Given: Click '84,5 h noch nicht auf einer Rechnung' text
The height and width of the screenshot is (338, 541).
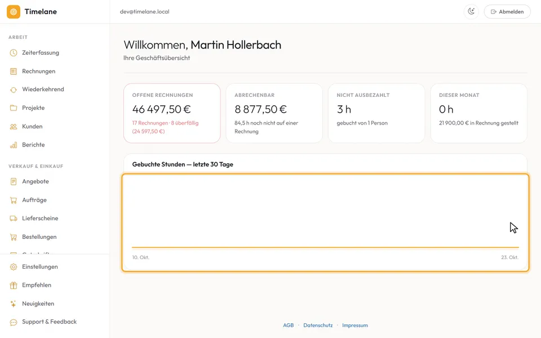Looking at the screenshot, I should click(267, 127).
